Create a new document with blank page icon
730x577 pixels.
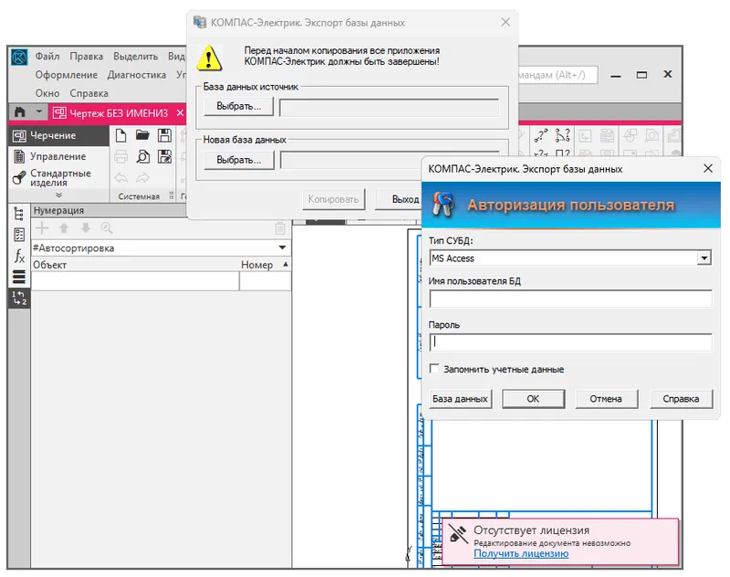coord(120,135)
